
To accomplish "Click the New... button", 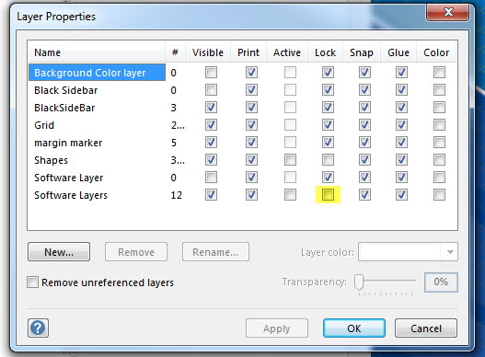I will click(59, 252).
